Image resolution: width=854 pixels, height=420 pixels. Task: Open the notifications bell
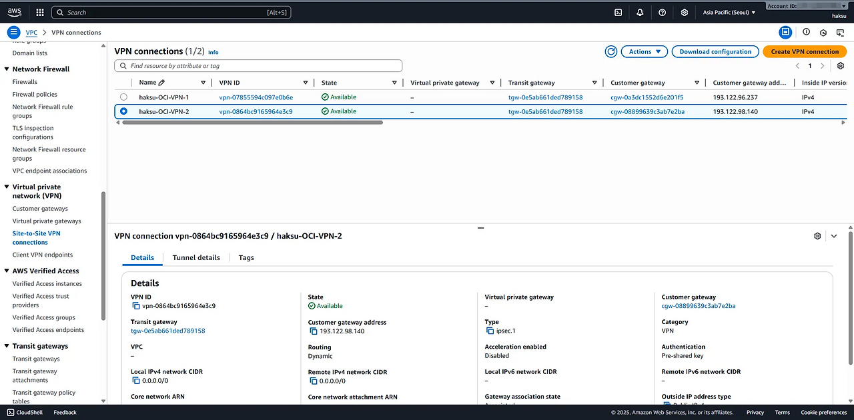640,12
